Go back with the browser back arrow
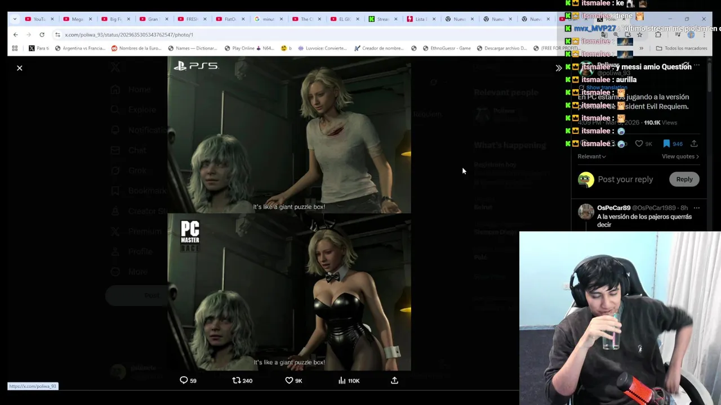Viewport: 721px width, 405px height. coord(16,35)
